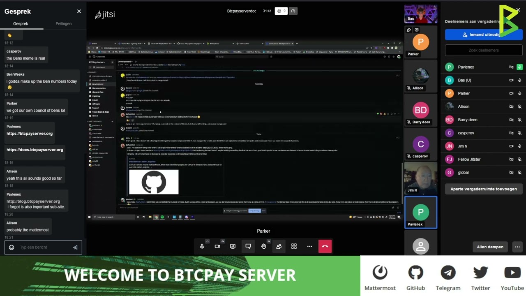This screenshot has width=526, height=296.
Task: Toggle Bas (U) microphone in participants list
Action: 519,80
